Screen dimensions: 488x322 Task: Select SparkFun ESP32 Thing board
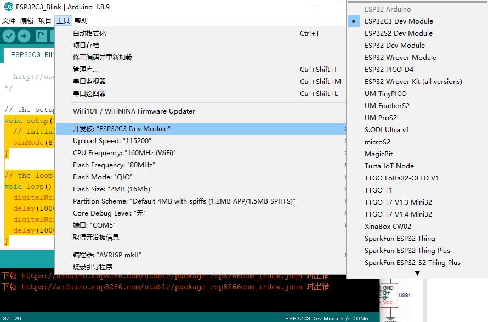point(417,239)
